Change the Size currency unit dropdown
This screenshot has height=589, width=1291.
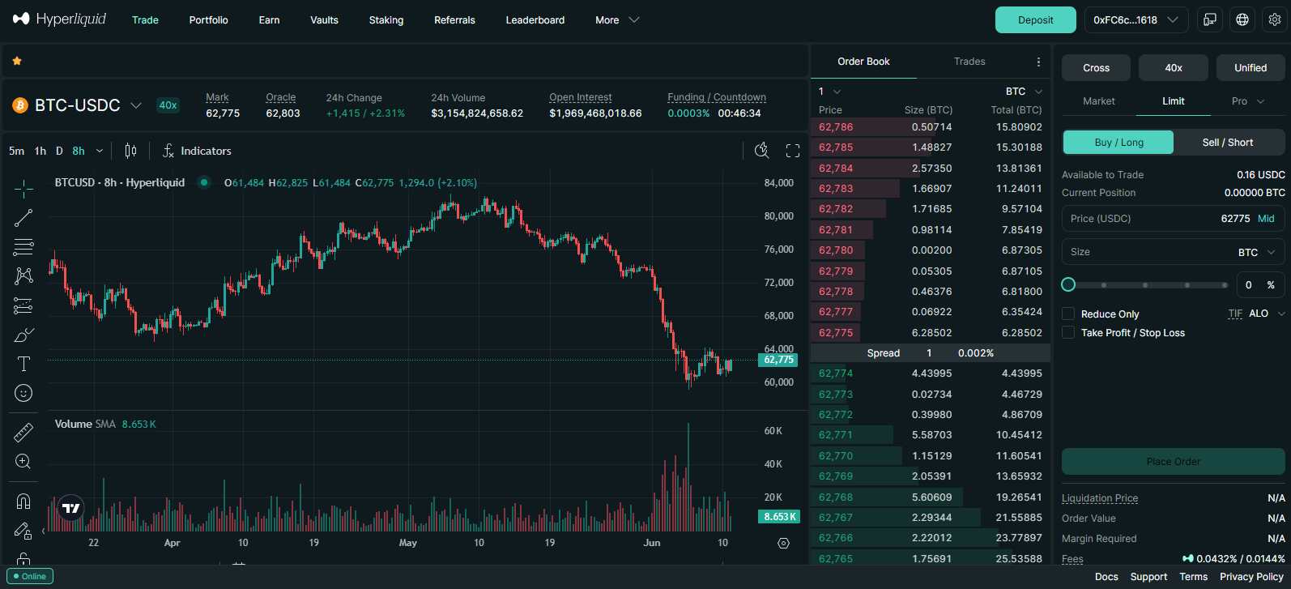point(1256,252)
